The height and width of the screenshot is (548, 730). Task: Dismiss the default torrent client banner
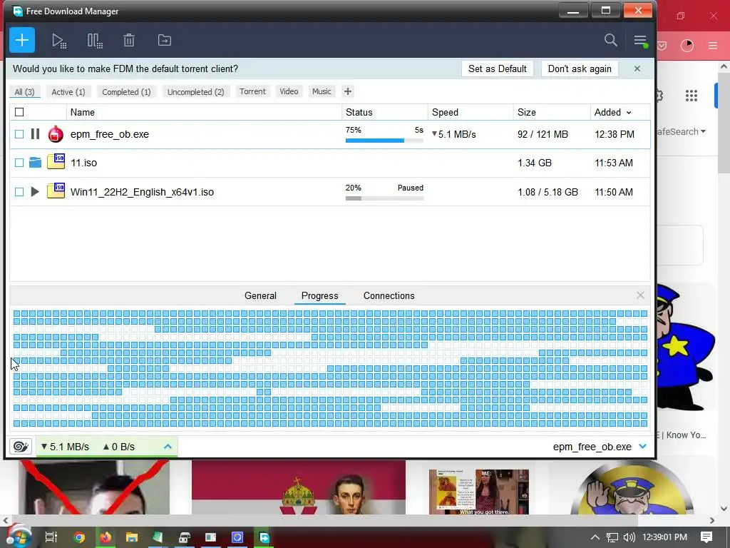tap(637, 68)
